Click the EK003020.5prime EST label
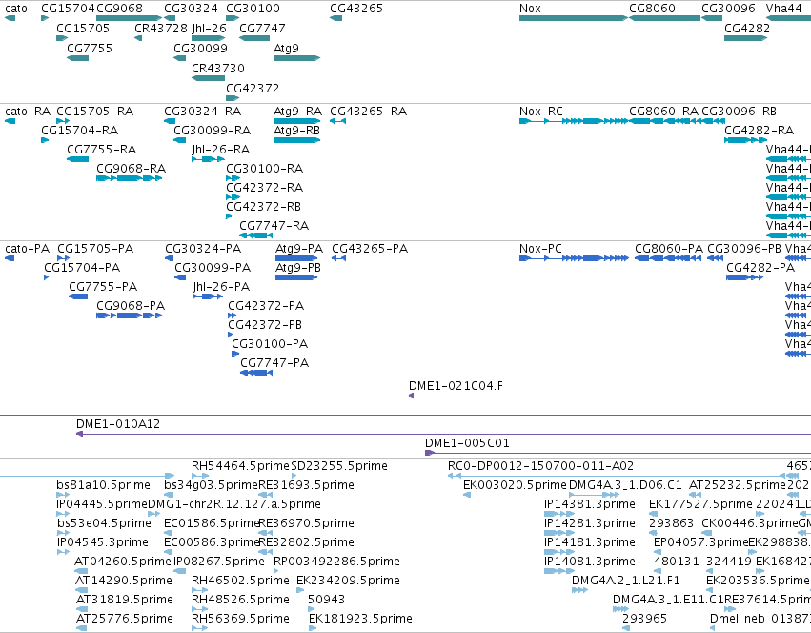Viewport: 811px width, 633px height. tap(516, 485)
